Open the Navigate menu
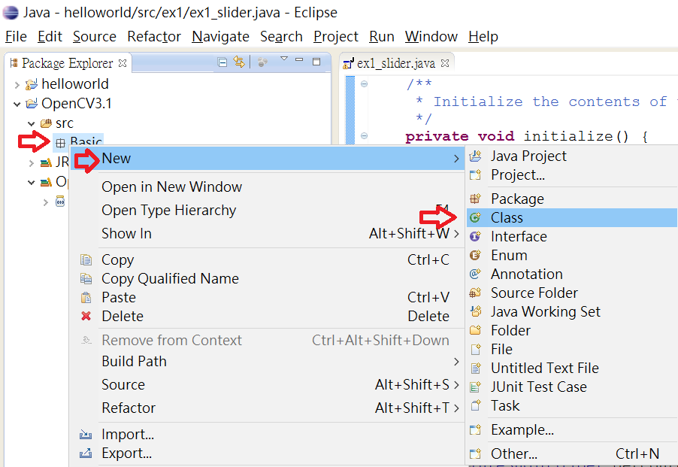678x467 pixels. coord(220,37)
